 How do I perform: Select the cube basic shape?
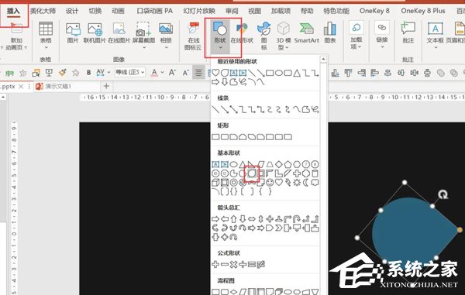215,183
